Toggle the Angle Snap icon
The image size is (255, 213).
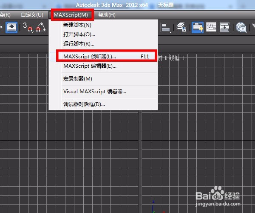(41, 27)
